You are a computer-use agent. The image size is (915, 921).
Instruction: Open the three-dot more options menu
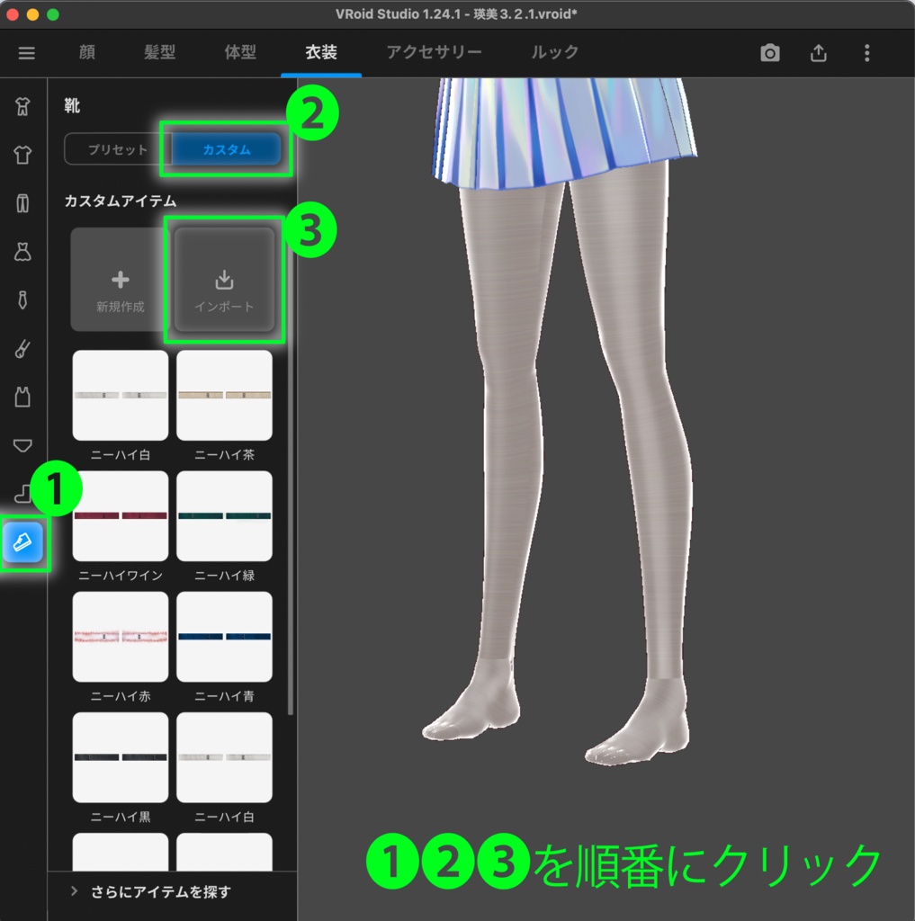pyautogui.click(x=866, y=53)
